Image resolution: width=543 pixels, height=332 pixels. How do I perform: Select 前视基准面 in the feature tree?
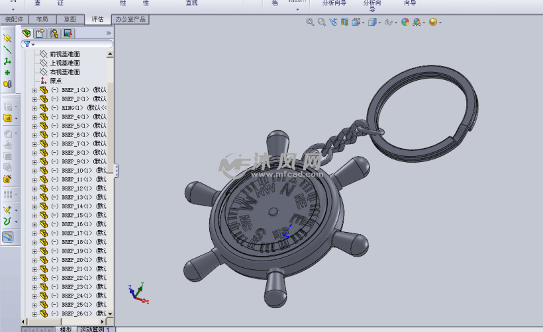pyautogui.click(x=64, y=54)
